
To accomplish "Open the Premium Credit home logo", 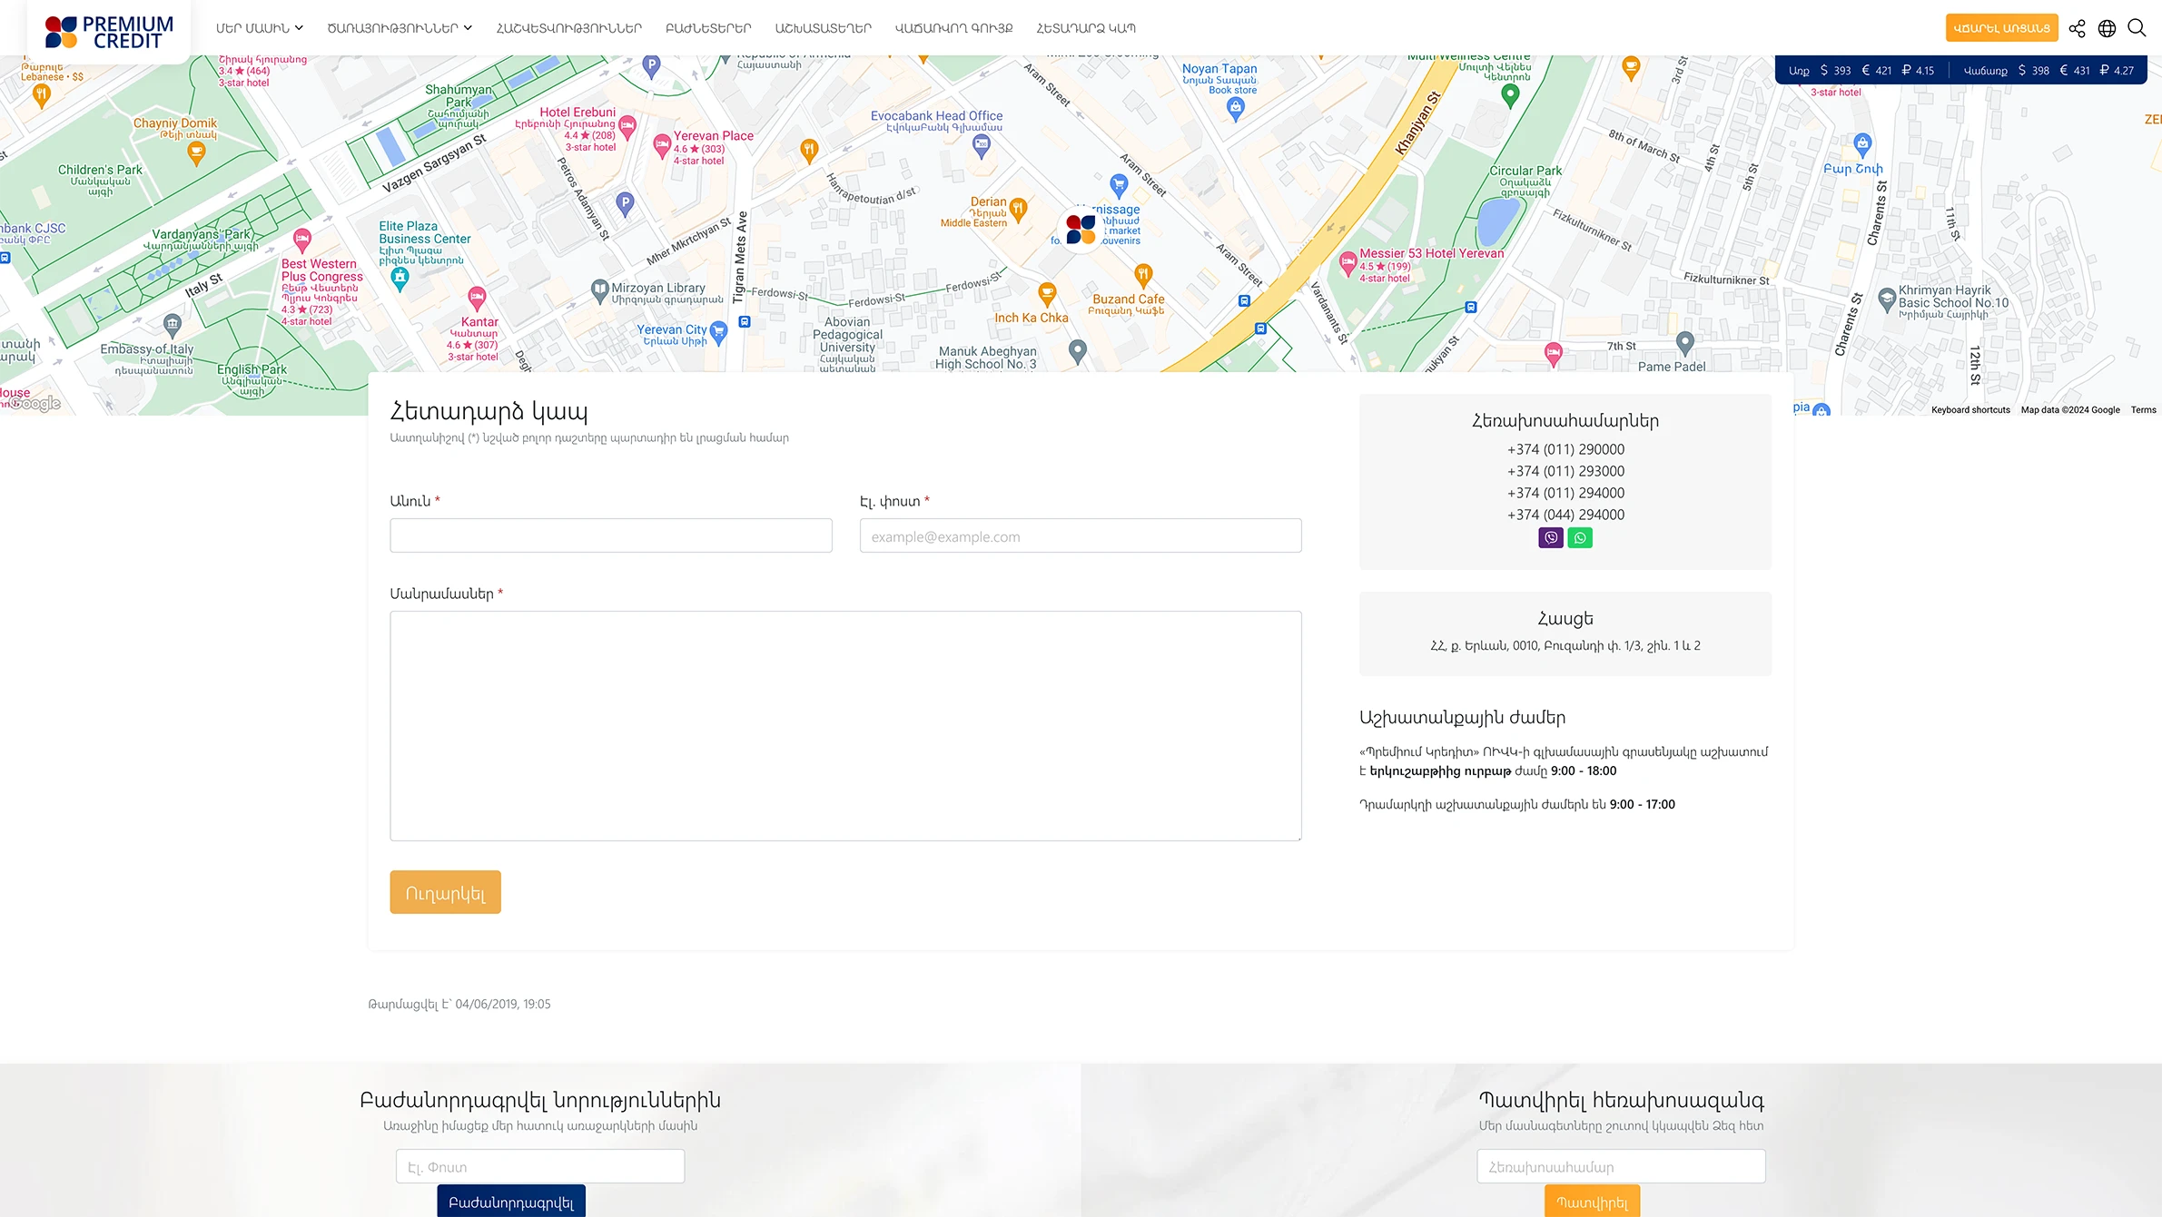I will (109, 32).
